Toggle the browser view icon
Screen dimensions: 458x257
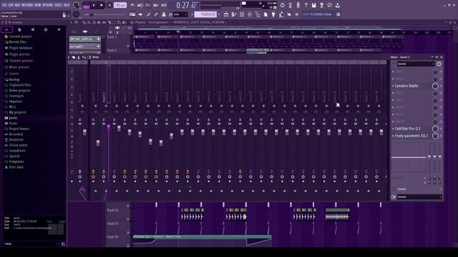click(258, 14)
